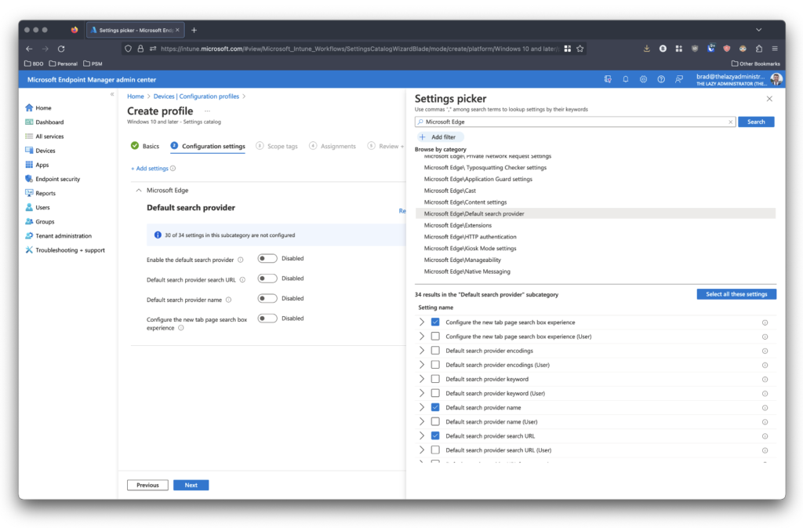
Task: Expand Default search provider search URL (User) row
Action: pyautogui.click(x=421, y=450)
